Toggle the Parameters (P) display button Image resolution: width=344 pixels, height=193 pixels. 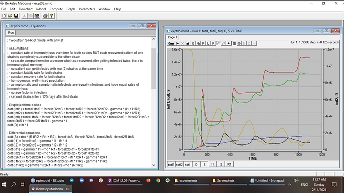click(213, 43)
